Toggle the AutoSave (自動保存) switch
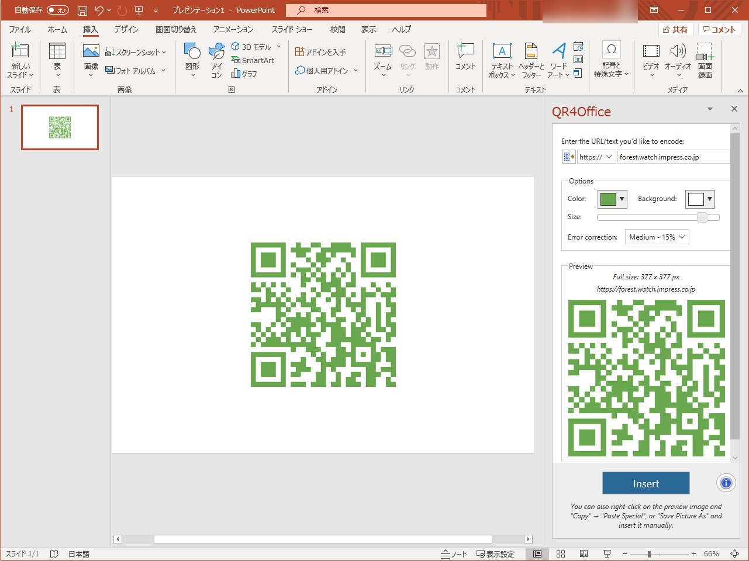Image resolution: width=749 pixels, height=561 pixels. tap(57, 10)
